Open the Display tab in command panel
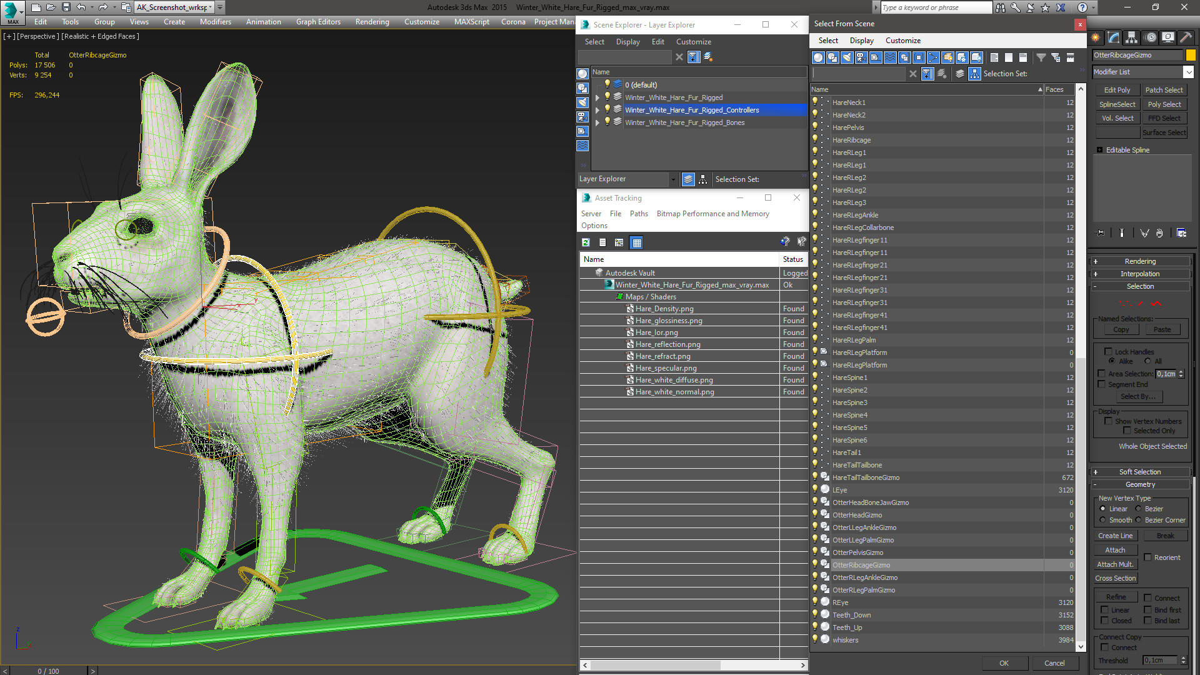This screenshot has width=1200, height=675. pos(1168,37)
